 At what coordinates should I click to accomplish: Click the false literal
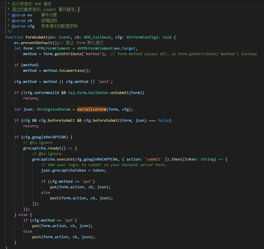click(163, 121)
